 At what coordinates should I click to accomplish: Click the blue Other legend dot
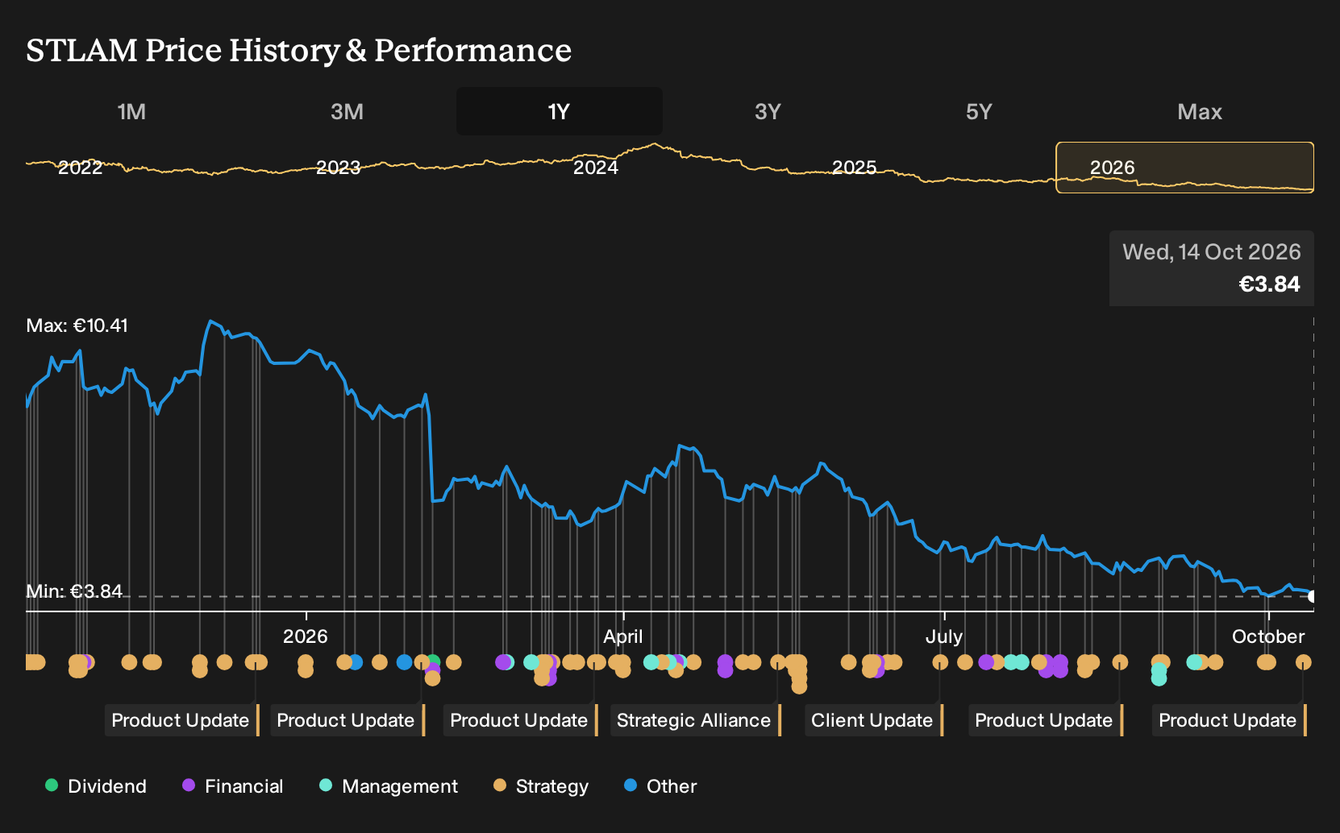[x=630, y=785]
